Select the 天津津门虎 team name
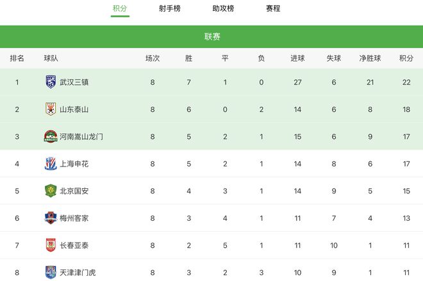 [78, 273]
